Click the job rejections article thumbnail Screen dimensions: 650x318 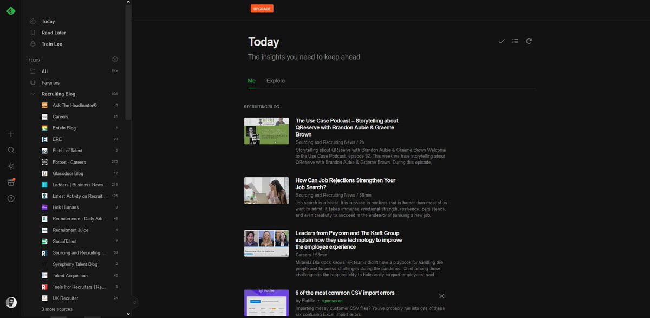pyautogui.click(x=266, y=190)
